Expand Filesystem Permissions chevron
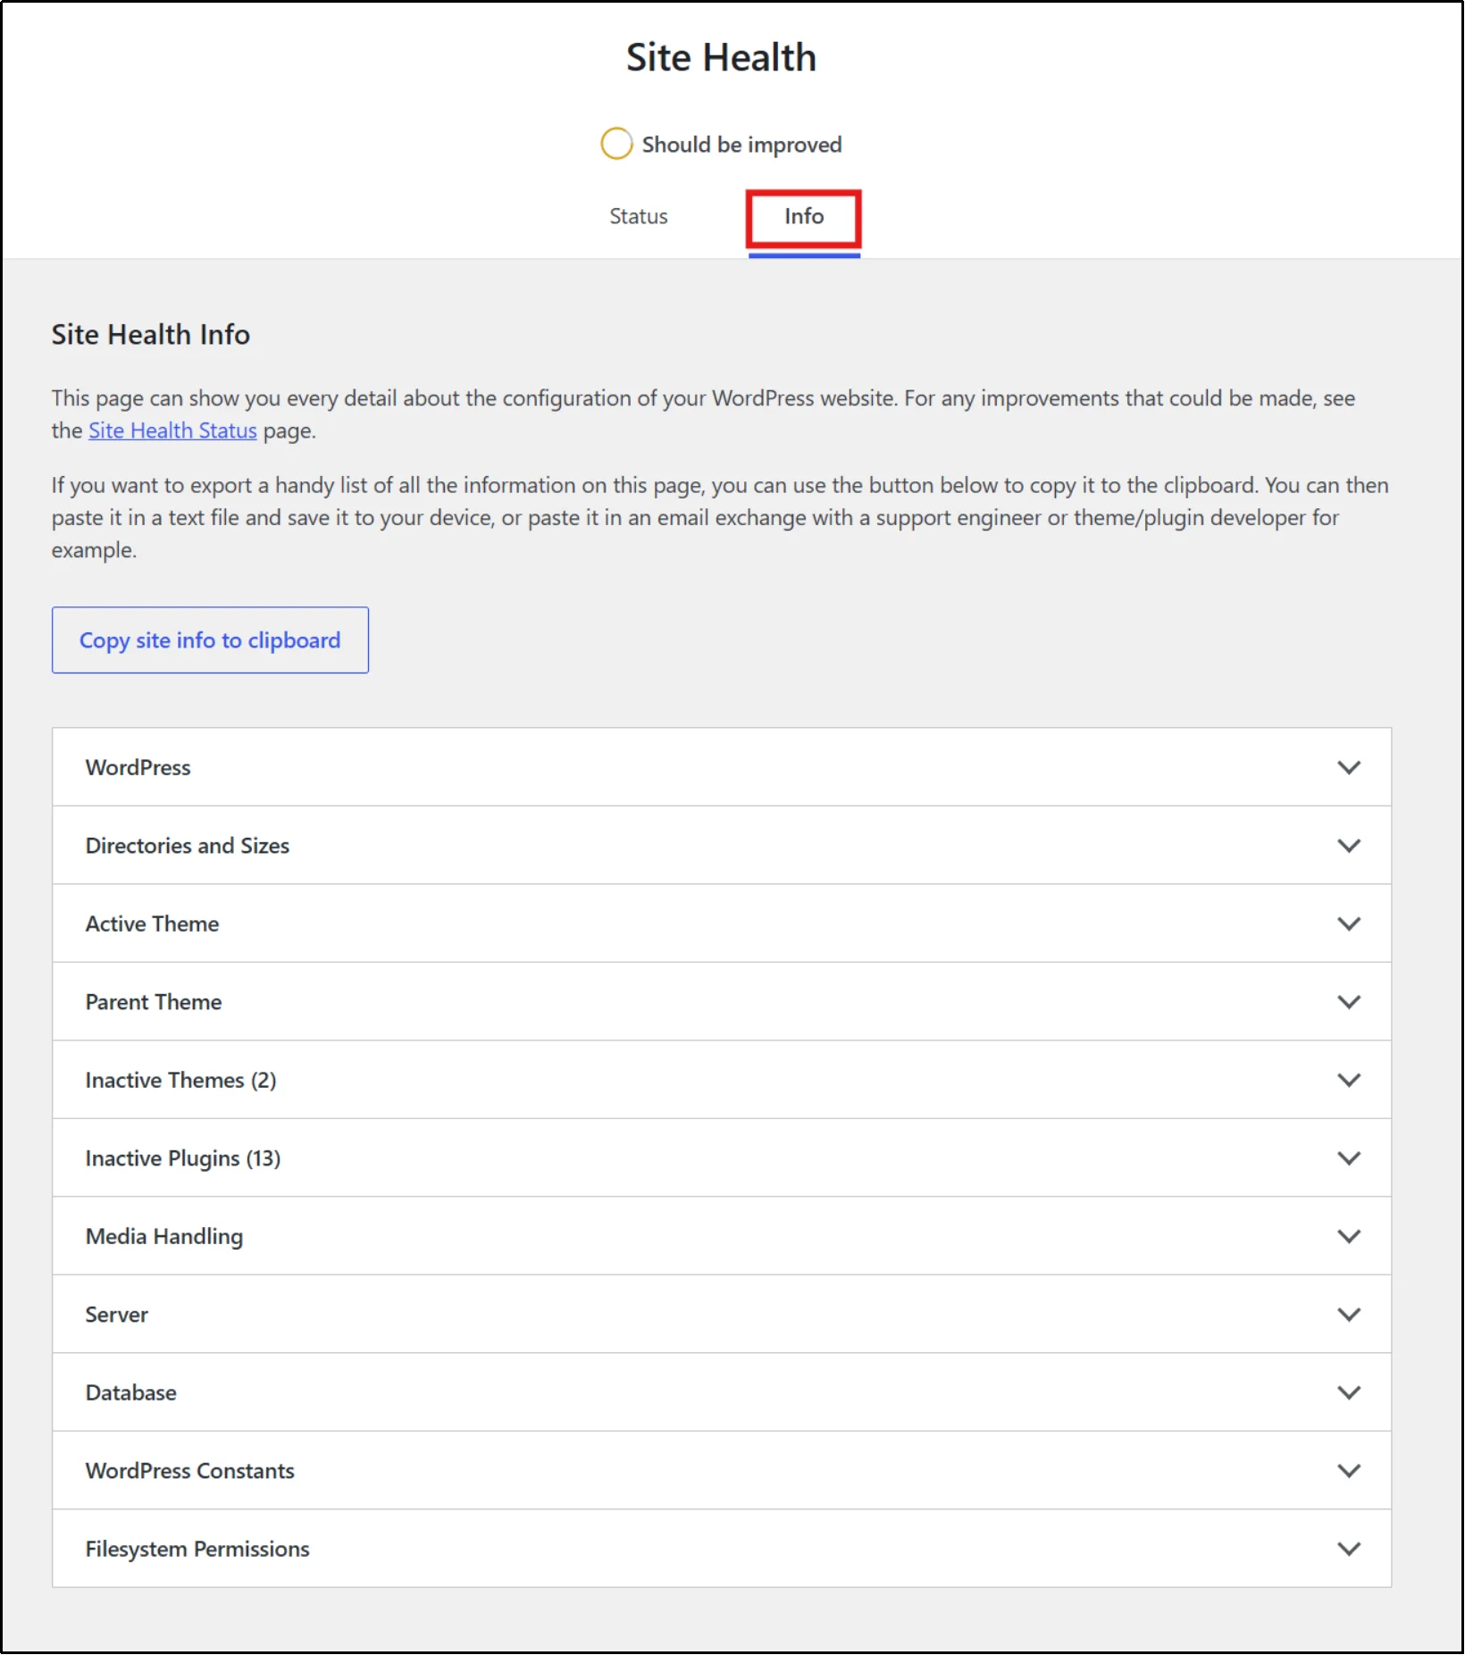Image resolution: width=1465 pixels, height=1655 pixels. pyautogui.click(x=1349, y=1549)
